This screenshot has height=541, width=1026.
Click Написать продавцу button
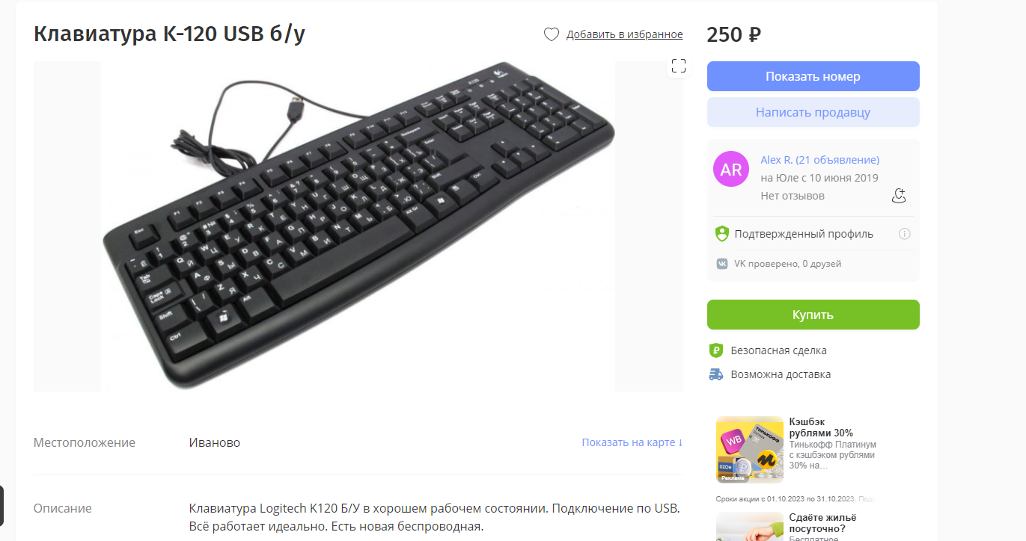813,112
